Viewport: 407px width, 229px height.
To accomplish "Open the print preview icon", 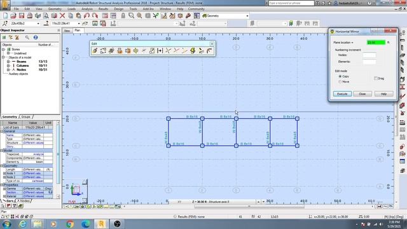I will point(46,16).
